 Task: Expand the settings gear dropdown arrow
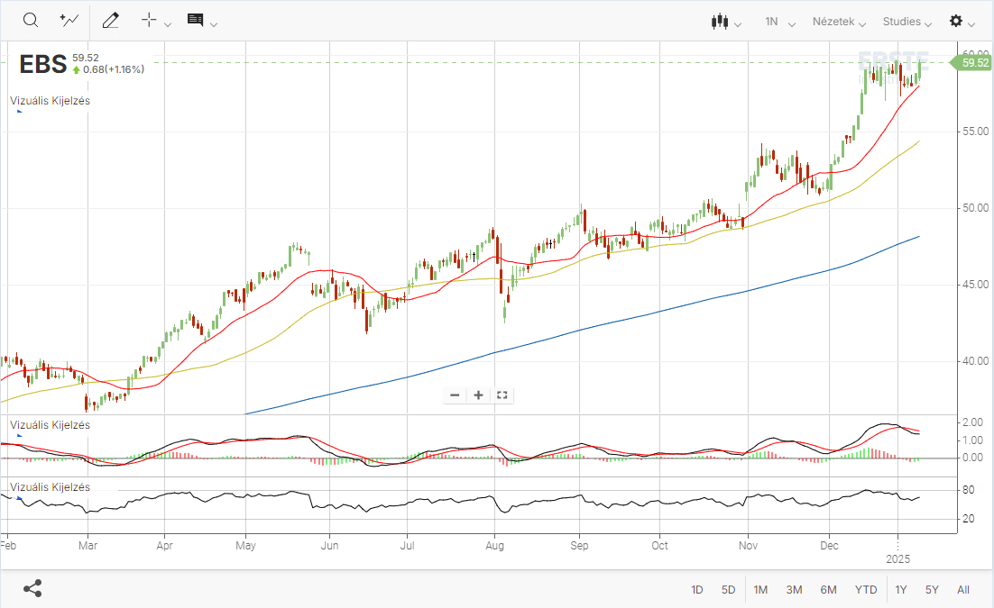pyautogui.click(x=971, y=24)
